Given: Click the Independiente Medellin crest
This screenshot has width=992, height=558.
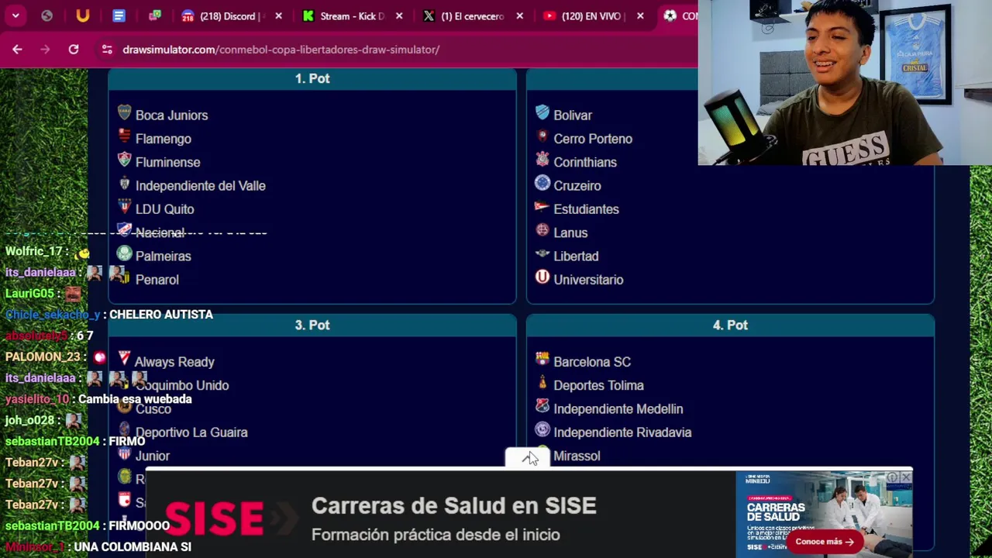Looking at the screenshot, I should tap(542, 406).
